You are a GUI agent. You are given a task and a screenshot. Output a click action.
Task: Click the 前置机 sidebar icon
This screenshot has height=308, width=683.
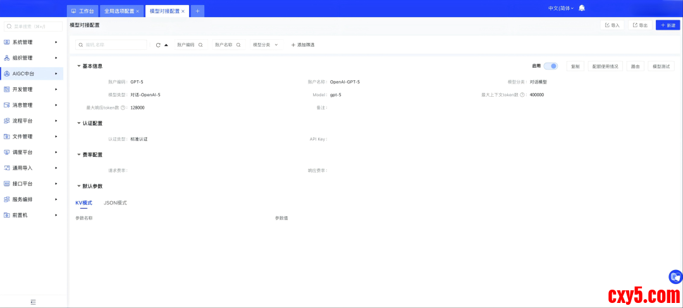pyautogui.click(x=6, y=215)
